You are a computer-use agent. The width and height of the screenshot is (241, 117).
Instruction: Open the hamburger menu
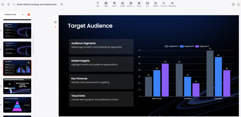pos(8,4)
